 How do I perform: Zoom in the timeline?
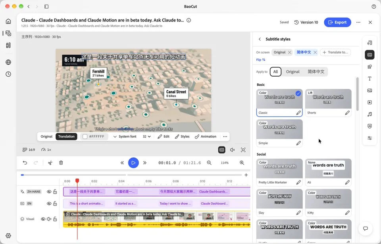(242, 163)
